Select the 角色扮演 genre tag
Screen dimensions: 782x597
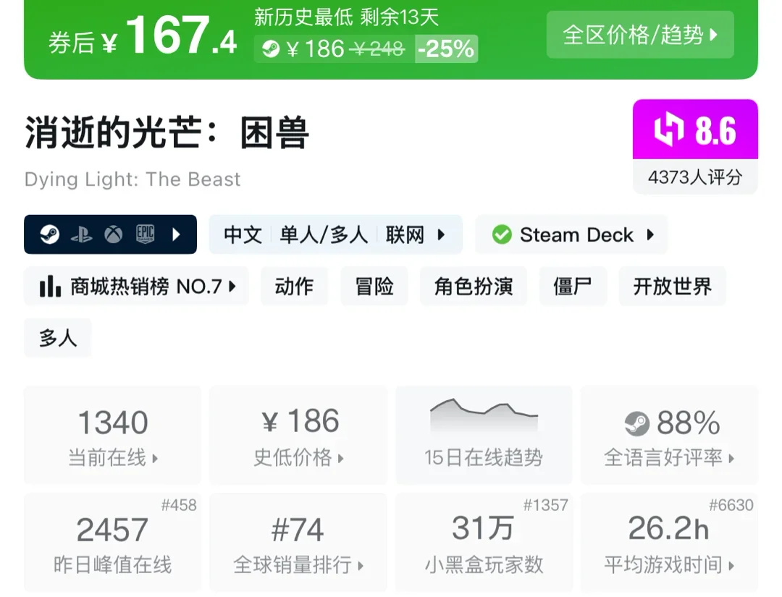474,286
